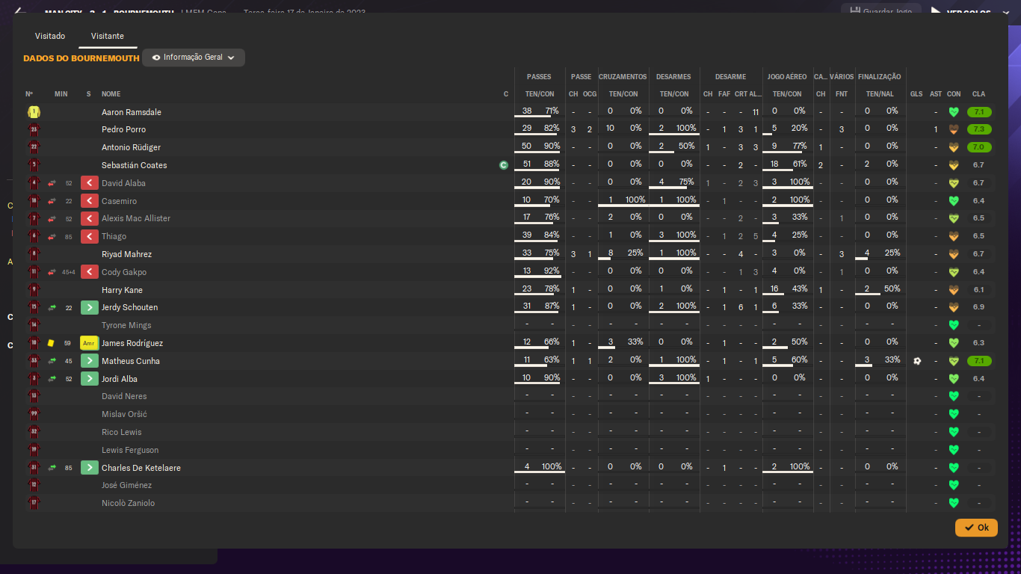Open player Rico Lewis
Screen dimensions: 1021x574
pyautogui.click(x=121, y=432)
